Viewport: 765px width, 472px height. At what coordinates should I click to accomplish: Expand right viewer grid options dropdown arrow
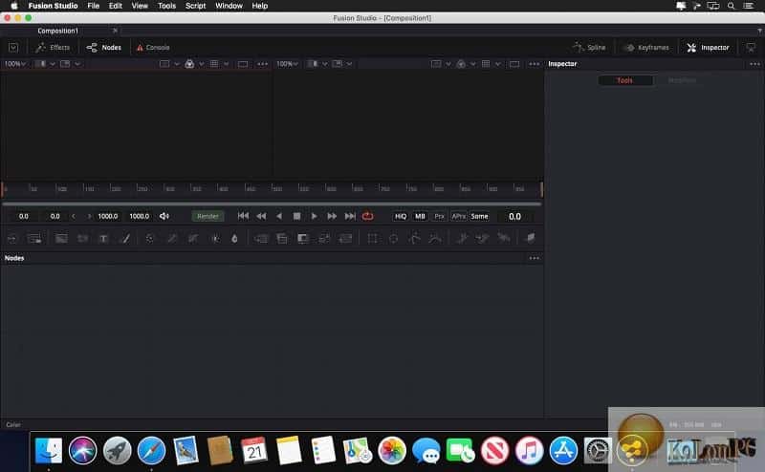pyautogui.click(x=497, y=64)
